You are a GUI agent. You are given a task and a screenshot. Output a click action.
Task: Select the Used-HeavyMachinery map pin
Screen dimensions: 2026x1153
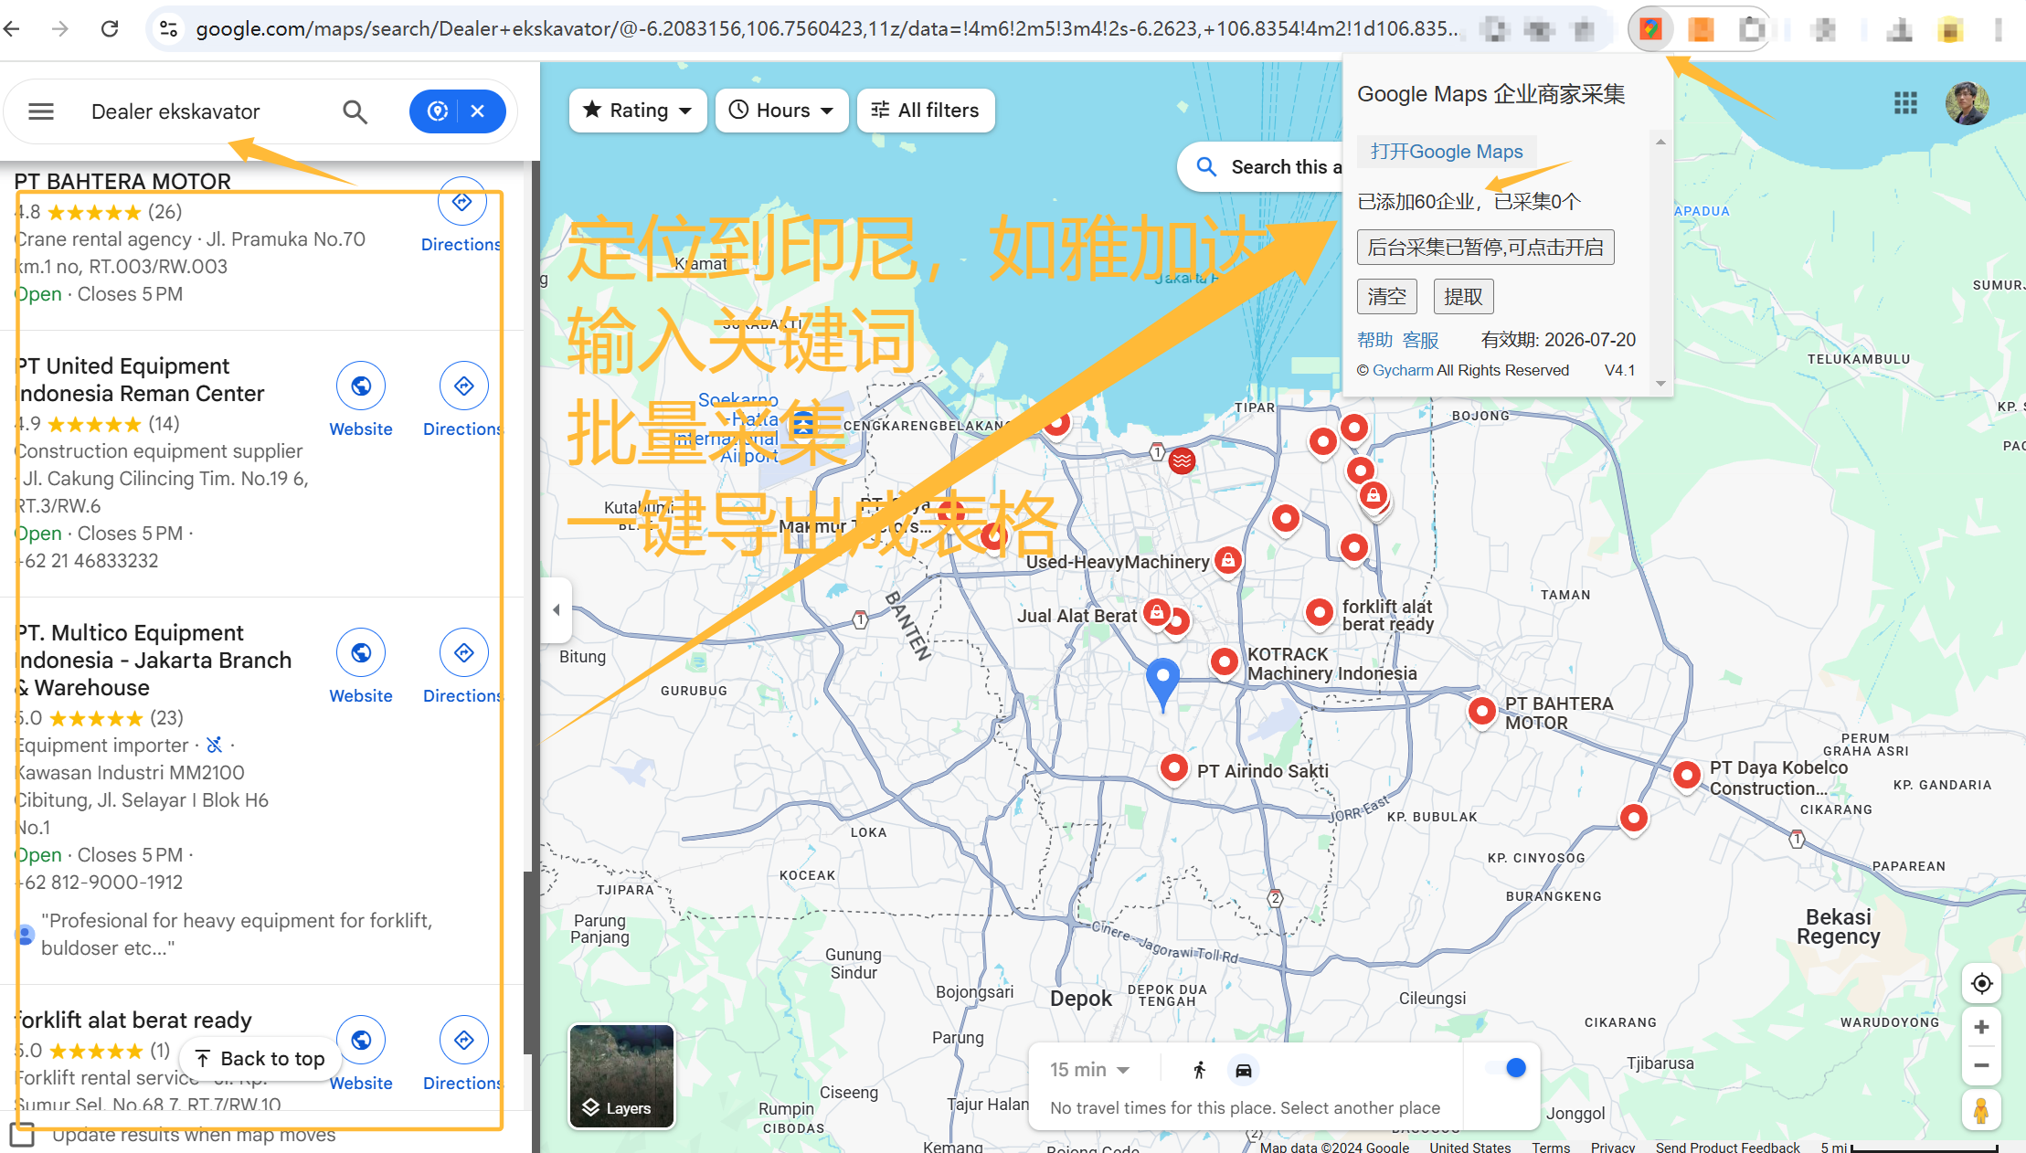1228,559
